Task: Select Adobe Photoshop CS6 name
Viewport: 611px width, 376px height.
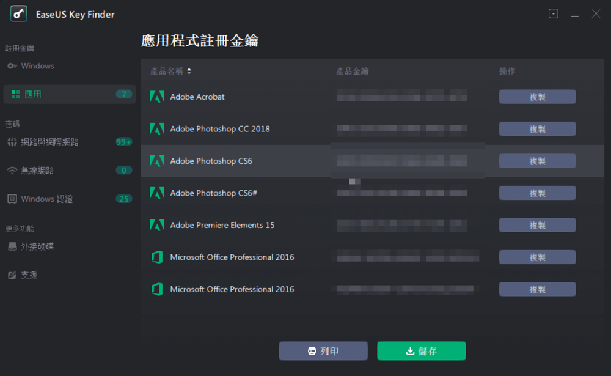Action: click(x=211, y=161)
